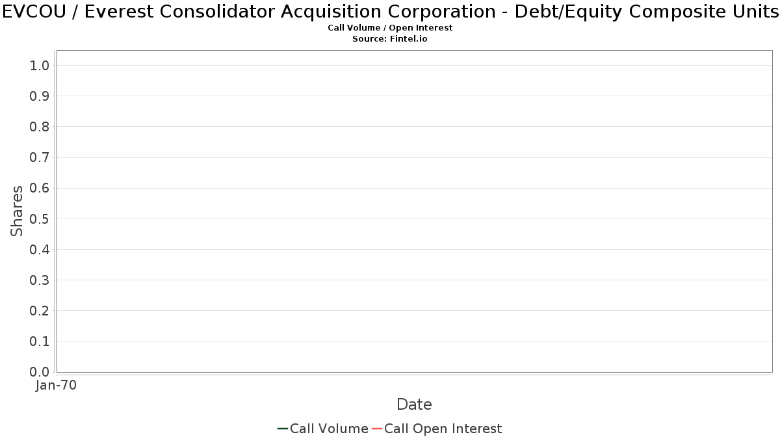The image size is (780, 439).
Task: Click the 0.9 y-axis tick label
Action: tap(40, 96)
